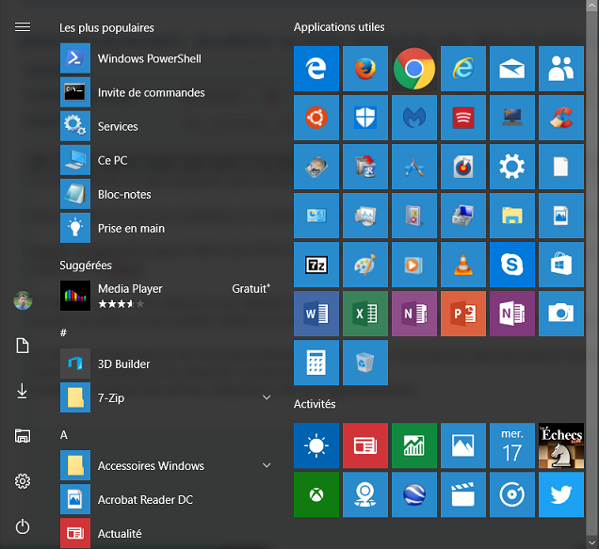599x549 pixels.
Task: Open Invite de commandes
Action: tap(166, 92)
